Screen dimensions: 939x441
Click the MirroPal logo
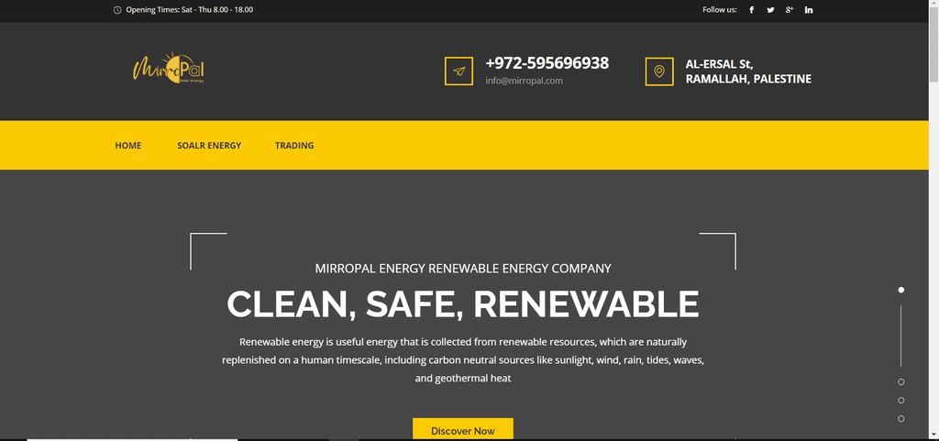169,68
